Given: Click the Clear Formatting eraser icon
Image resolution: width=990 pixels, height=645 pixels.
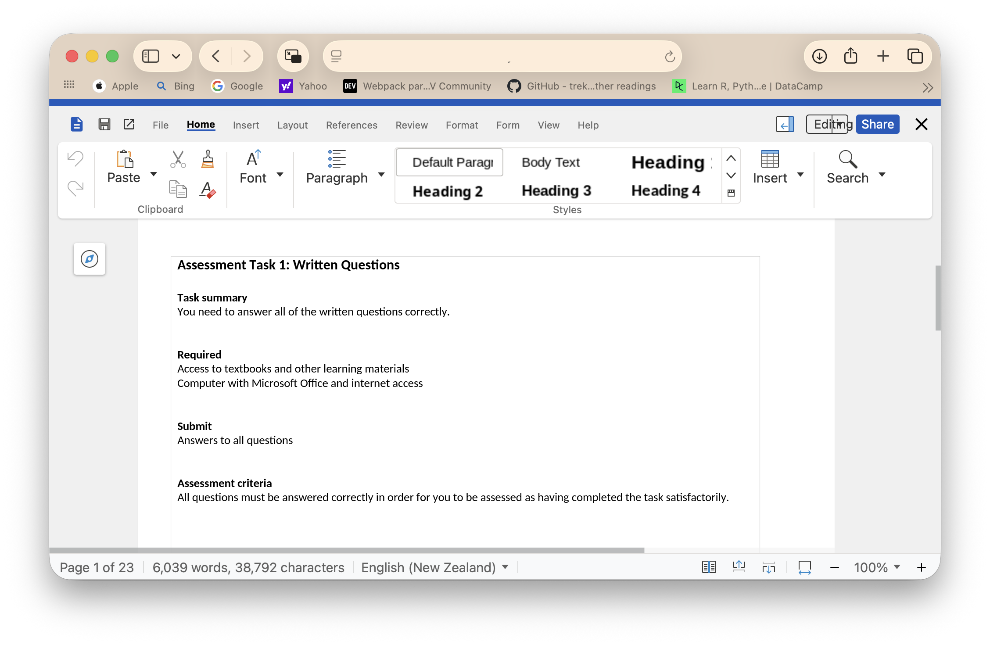Looking at the screenshot, I should [208, 190].
